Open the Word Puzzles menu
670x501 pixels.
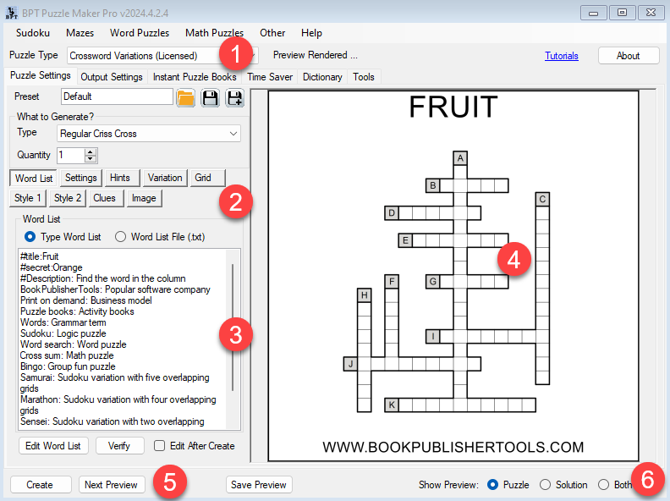pyautogui.click(x=139, y=33)
